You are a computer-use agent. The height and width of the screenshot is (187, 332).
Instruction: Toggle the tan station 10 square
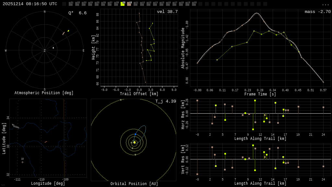129,4
